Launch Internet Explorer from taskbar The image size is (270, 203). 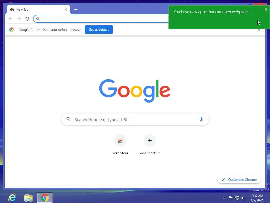[12, 197]
